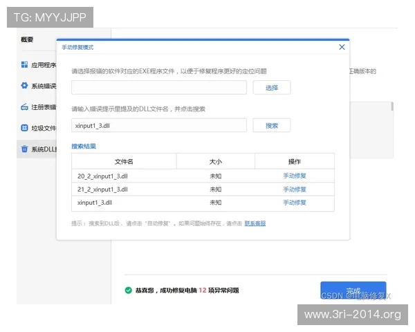Screen dimensions: 415x332
Task: Click the 应用程序 sidebar grid icon
Action: tap(24, 64)
